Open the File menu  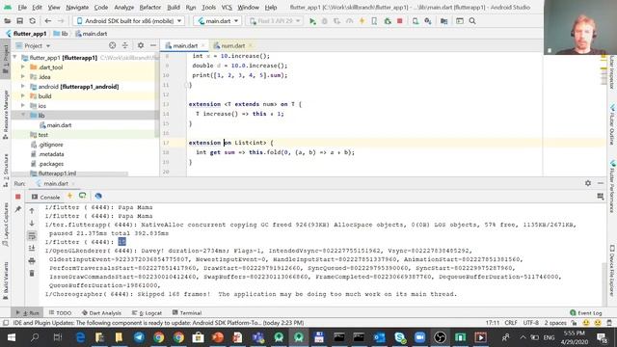[22, 7]
